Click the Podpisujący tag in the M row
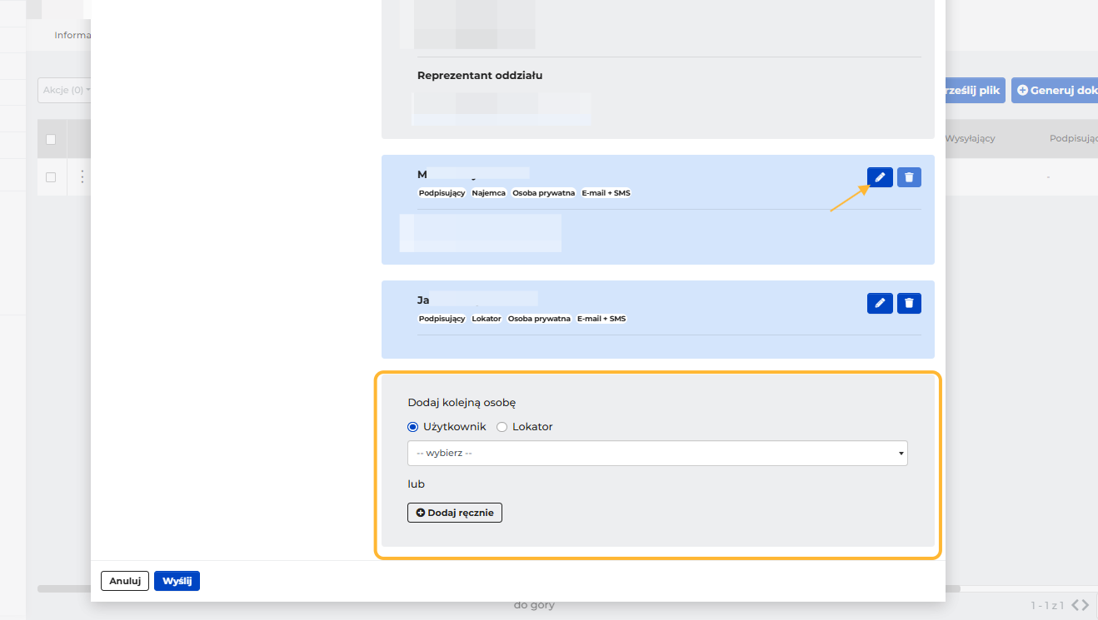1098x620 pixels. [442, 193]
